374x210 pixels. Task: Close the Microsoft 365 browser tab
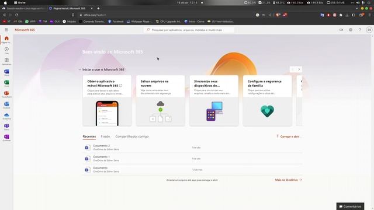click(92, 8)
